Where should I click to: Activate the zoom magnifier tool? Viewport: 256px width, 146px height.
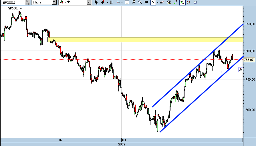click(x=140, y=2)
